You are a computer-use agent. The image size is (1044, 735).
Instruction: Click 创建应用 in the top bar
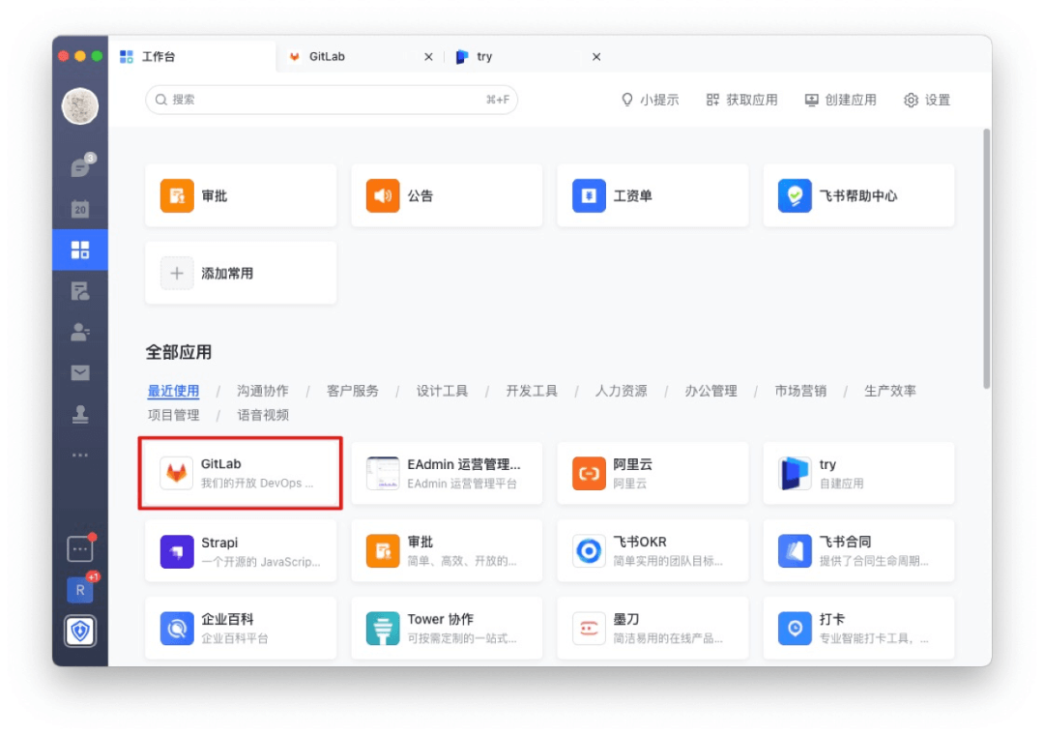pyautogui.click(x=840, y=100)
